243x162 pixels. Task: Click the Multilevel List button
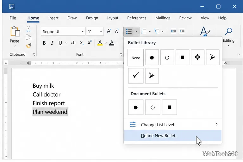(157, 31)
